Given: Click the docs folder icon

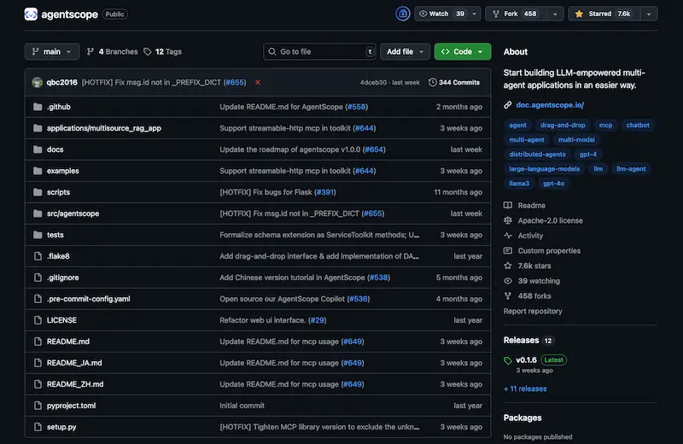Looking at the screenshot, I should (38, 149).
